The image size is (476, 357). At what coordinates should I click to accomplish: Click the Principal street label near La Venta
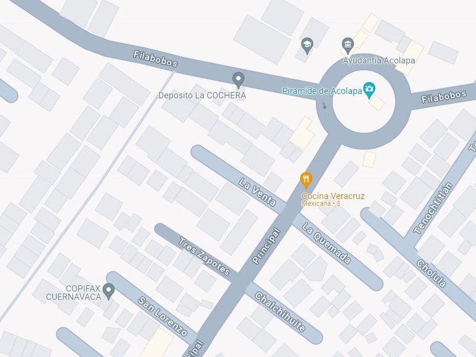266,246
